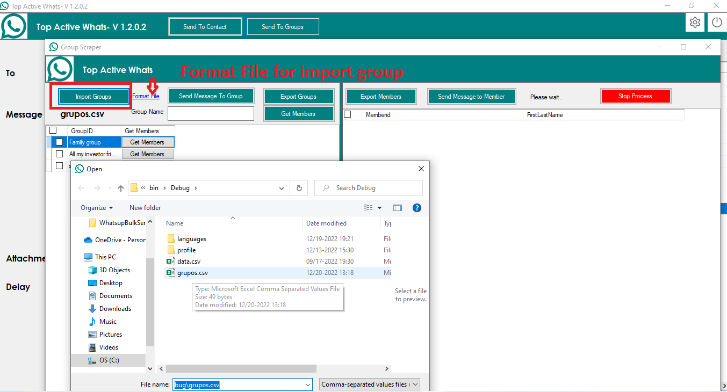Click Send Message to Member button

[471, 97]
